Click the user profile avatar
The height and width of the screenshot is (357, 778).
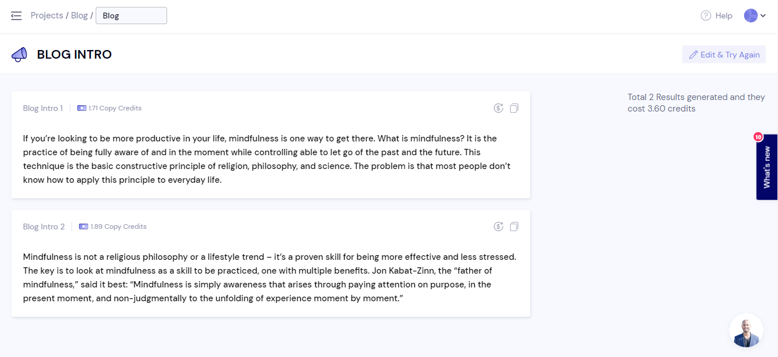(x=750, y=16)
